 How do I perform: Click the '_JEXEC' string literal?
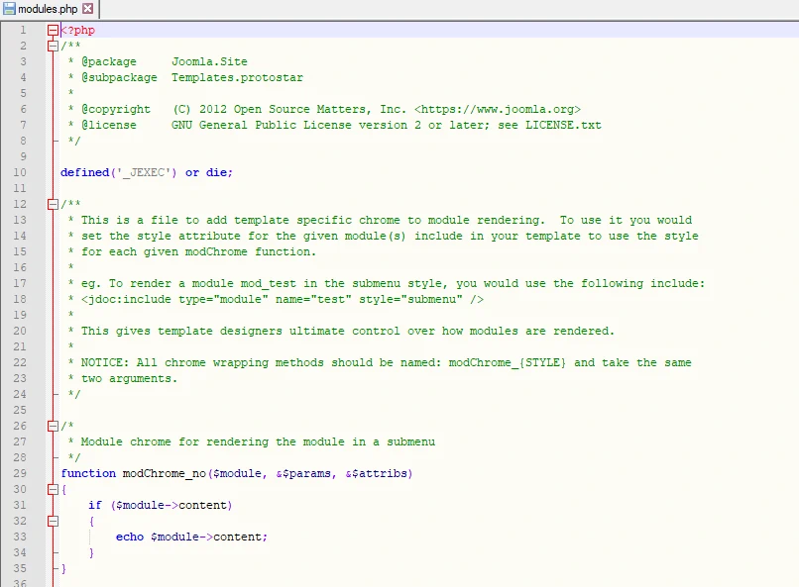point(147,172)
